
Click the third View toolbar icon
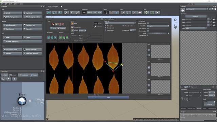point(60,13)
